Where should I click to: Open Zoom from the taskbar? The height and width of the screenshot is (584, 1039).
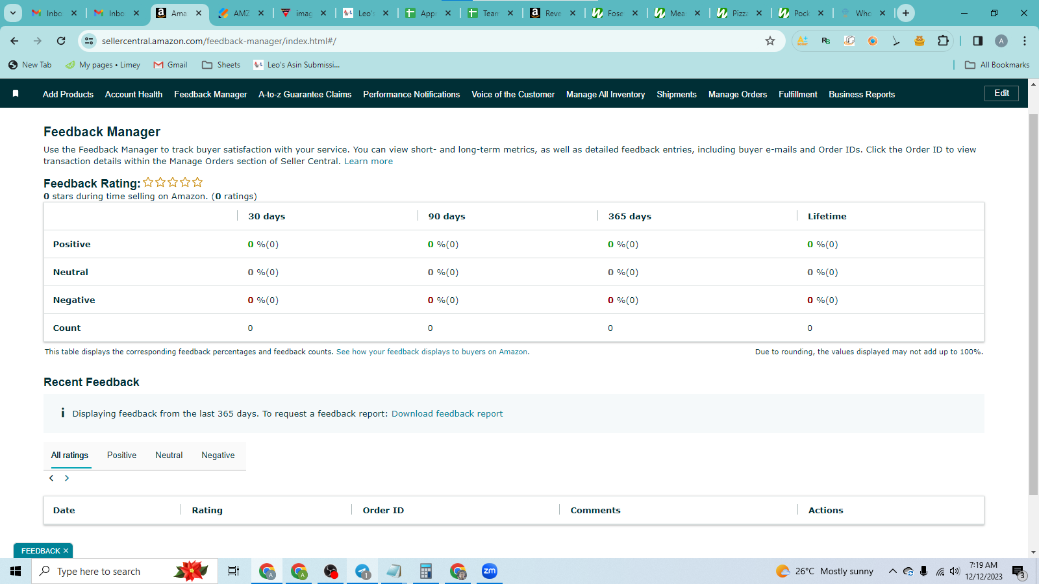click(490, 571)
